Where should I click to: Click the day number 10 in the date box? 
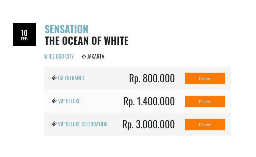(24, 33)
